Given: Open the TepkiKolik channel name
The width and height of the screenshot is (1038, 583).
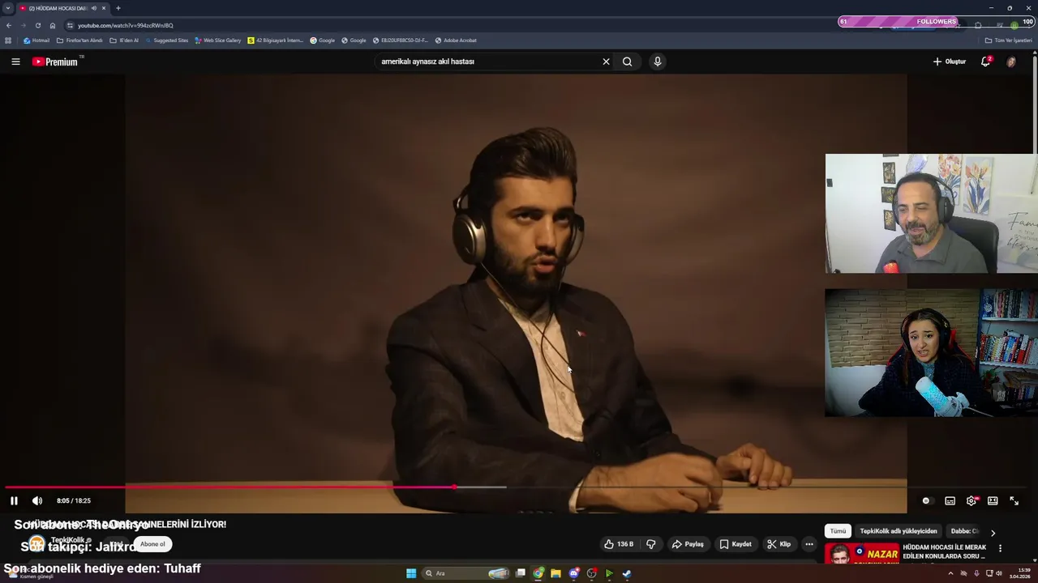Looking at the screenshot, I should point(68,540).
